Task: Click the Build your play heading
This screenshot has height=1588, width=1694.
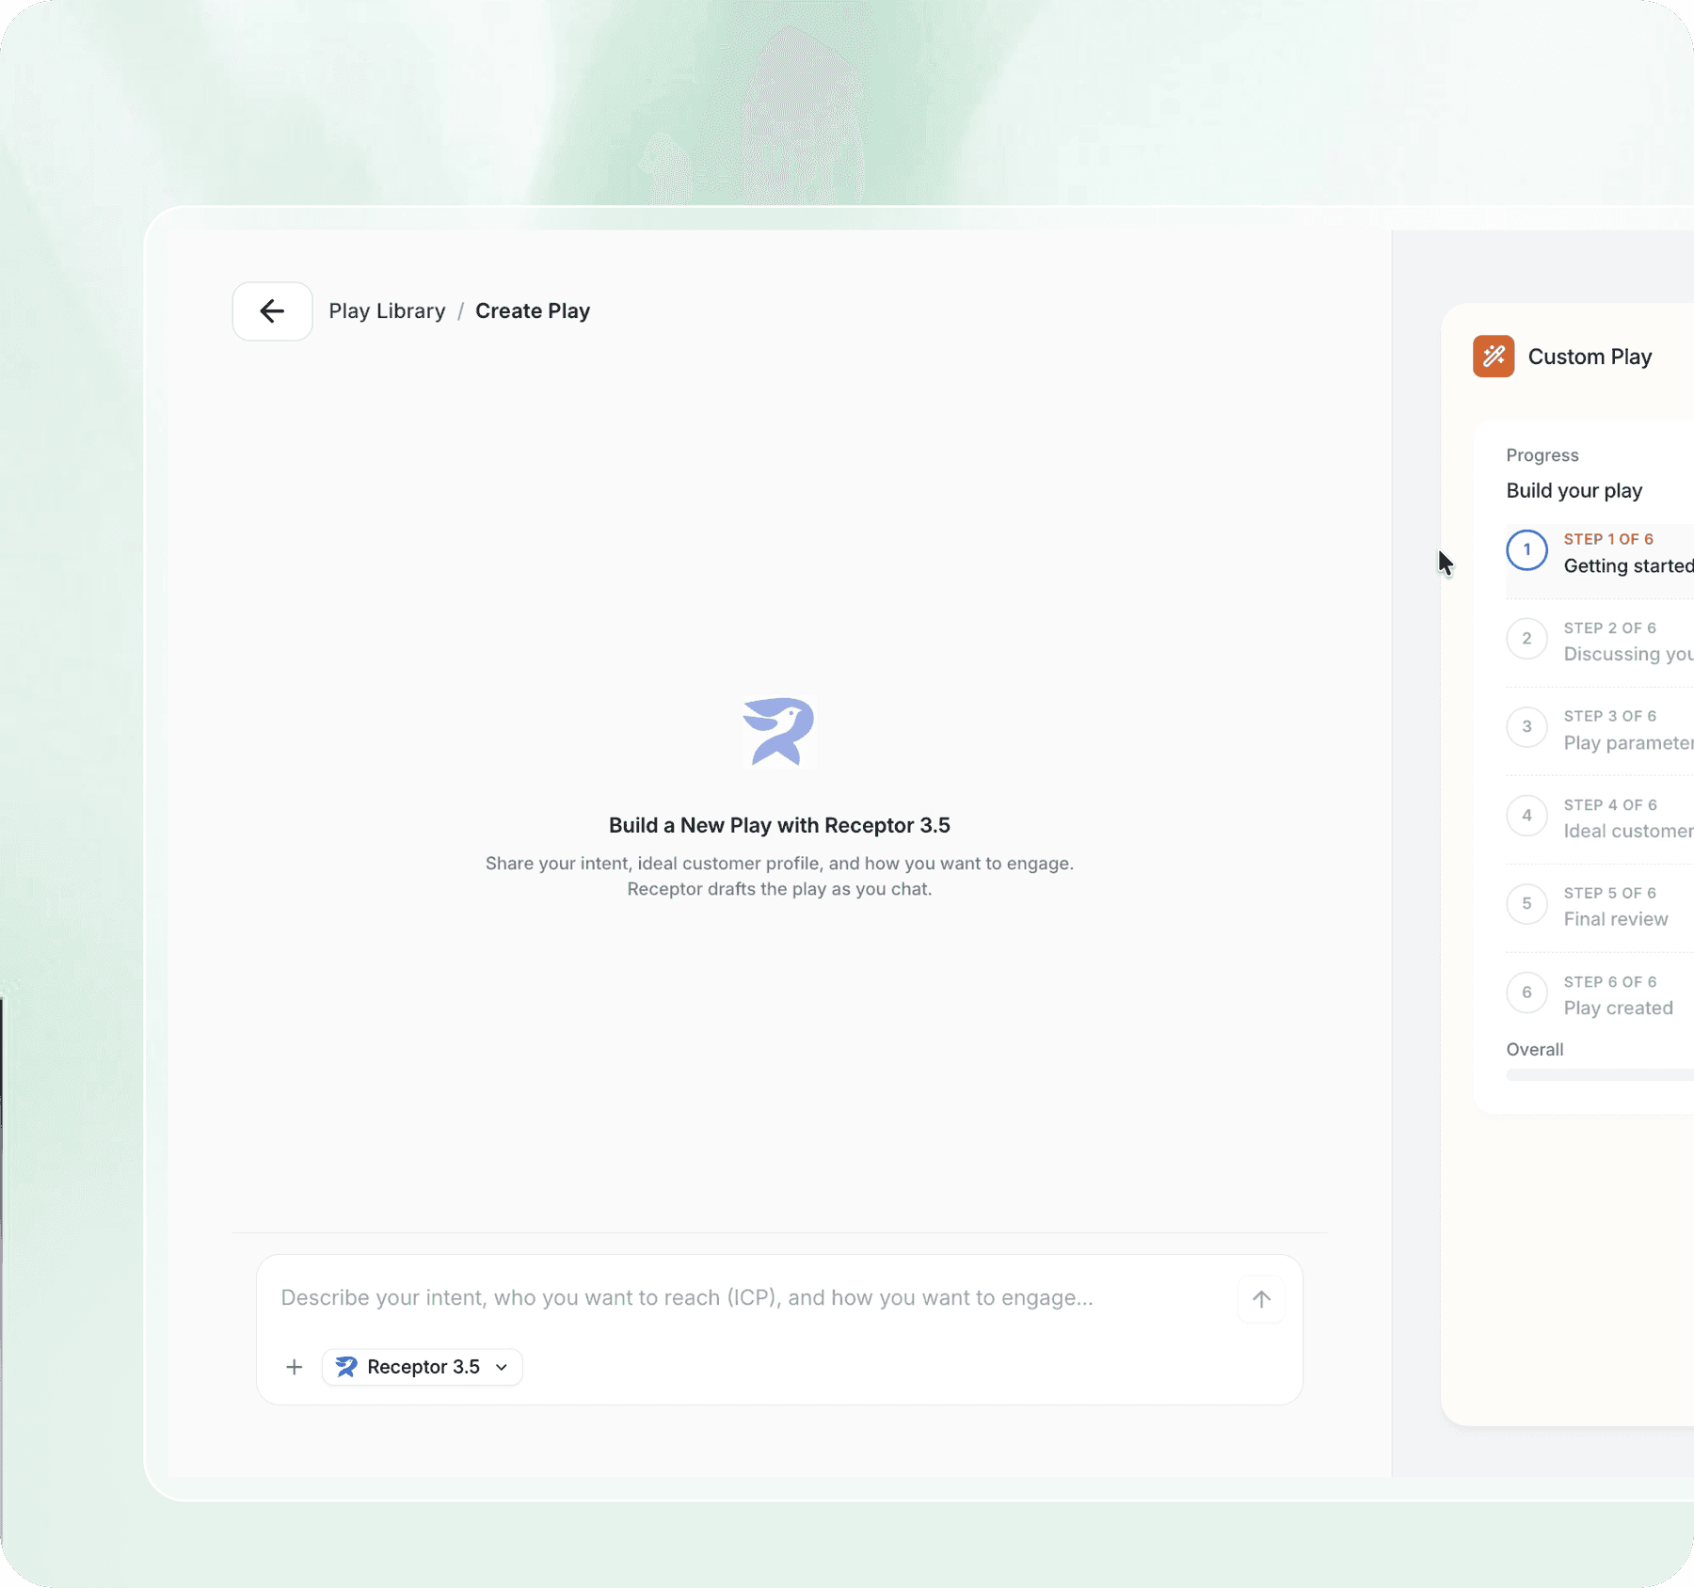Action: pyautogui.click(x=1574, y=490)
